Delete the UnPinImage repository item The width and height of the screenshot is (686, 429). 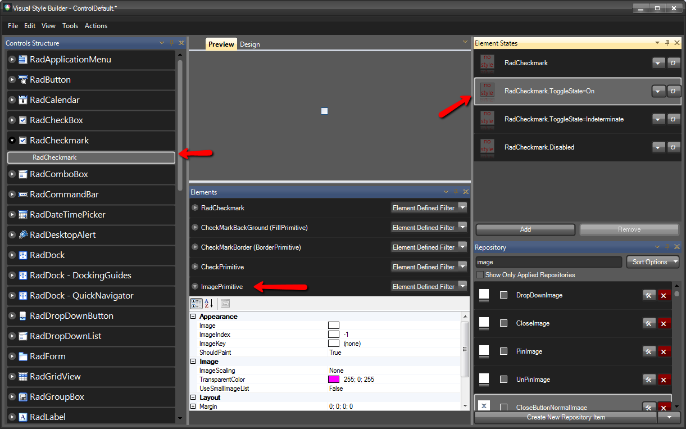click(x=664, y=380)
